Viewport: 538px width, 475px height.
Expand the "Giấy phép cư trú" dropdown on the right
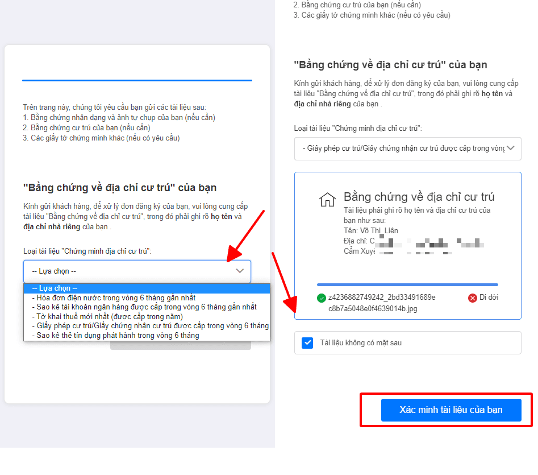pos(407,148)
